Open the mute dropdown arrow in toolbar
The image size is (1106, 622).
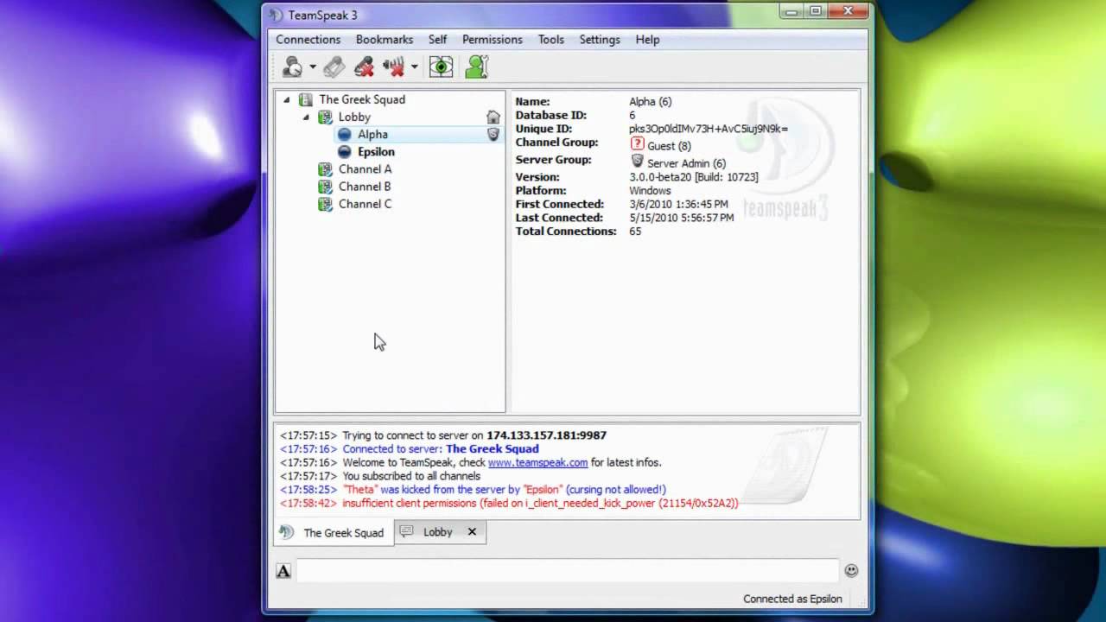click(414, 67)
